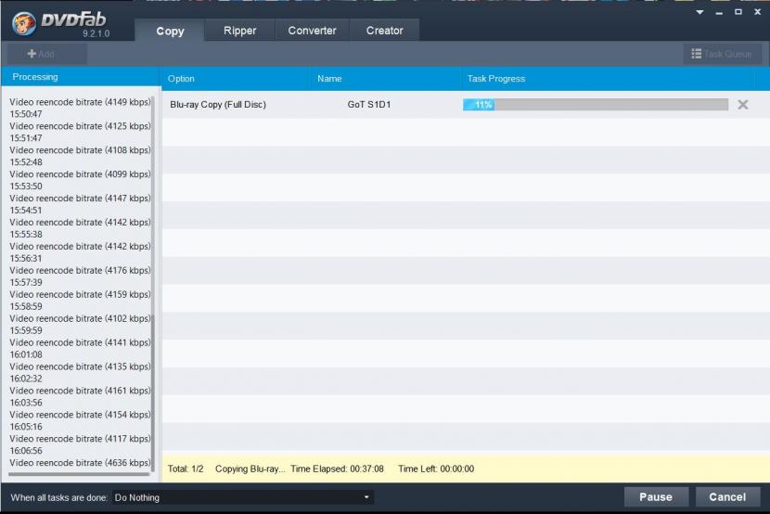Image resolution: width=770 pixels, height=514 pixels.
Task: Select the Processing panel header
Action: (x=81, y=77)
